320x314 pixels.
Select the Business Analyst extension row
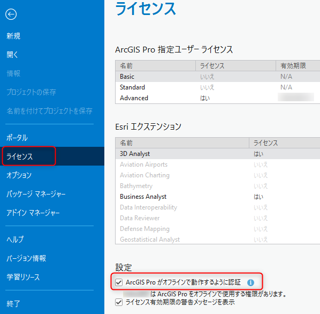(218, 197)
